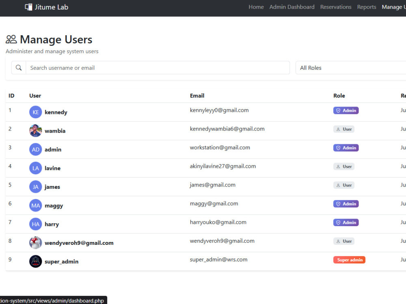Click wendyveroh9's profile photo avatar
The width and height of the screenshot is (406, 304).
(35, 243)
